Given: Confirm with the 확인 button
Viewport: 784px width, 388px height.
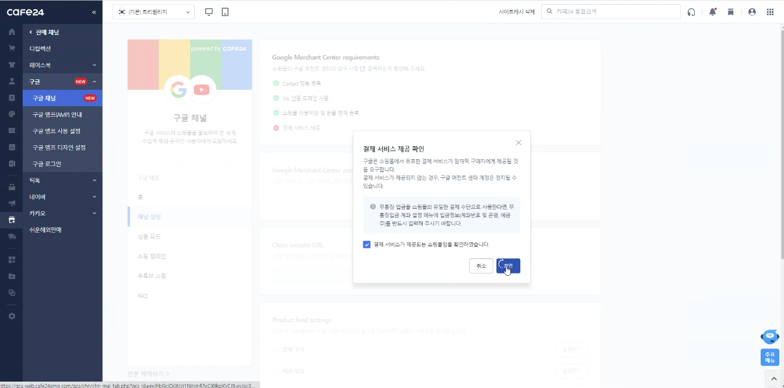Looking at the screenshot, I should coord(508,266).
